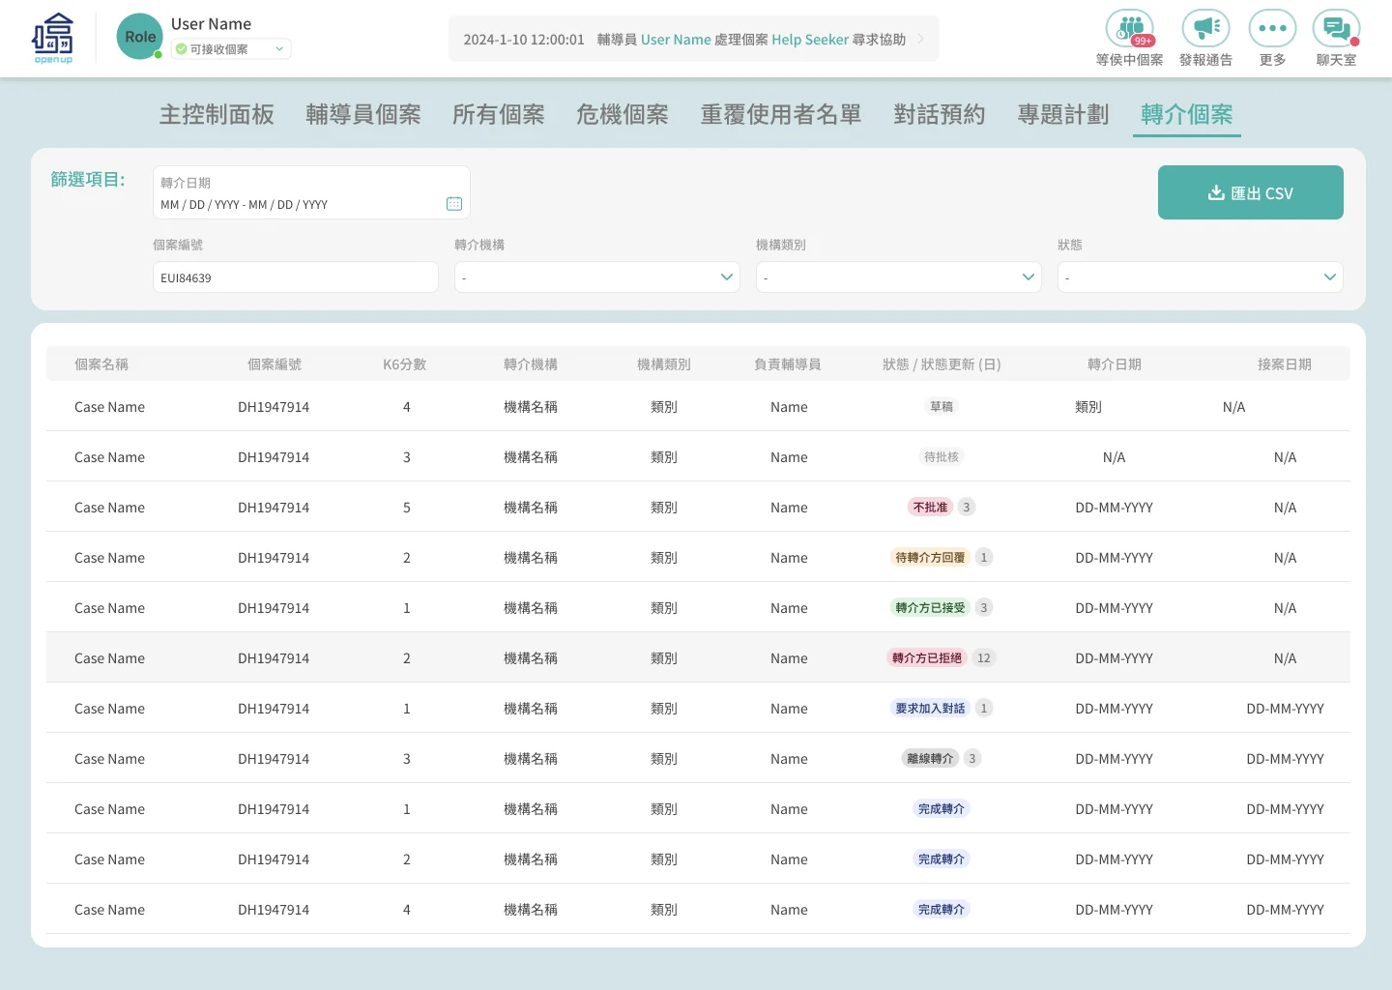Click Case Name in the 草稿 row
Image resolution: width=1392 pixels, height=990 pixels.
coord(109,407)
